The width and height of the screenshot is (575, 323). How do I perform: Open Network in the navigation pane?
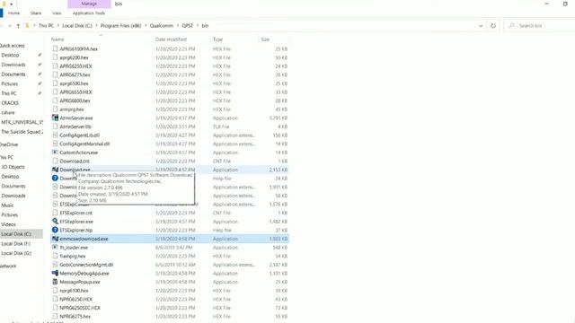[x=8, y=266]
